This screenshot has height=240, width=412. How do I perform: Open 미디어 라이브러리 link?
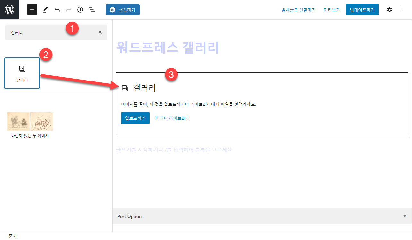click(x=173, y=118)
